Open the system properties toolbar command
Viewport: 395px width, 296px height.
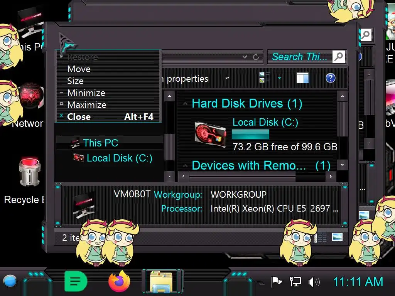(185, 79)
